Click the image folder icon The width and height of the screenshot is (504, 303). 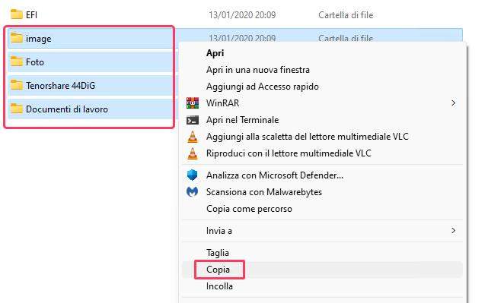pos(17,38)
